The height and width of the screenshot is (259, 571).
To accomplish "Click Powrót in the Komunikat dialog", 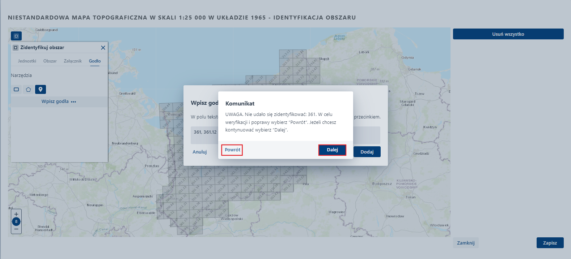I will (x=232, y=150).
